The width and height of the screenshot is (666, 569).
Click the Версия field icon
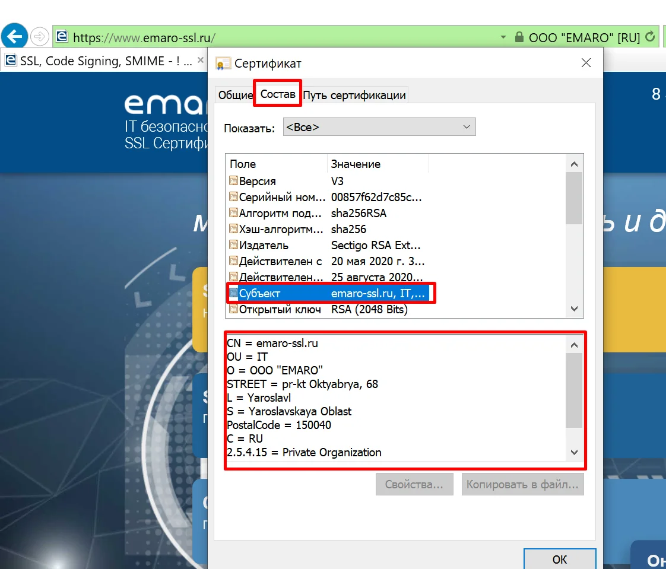tap(233, 181)
